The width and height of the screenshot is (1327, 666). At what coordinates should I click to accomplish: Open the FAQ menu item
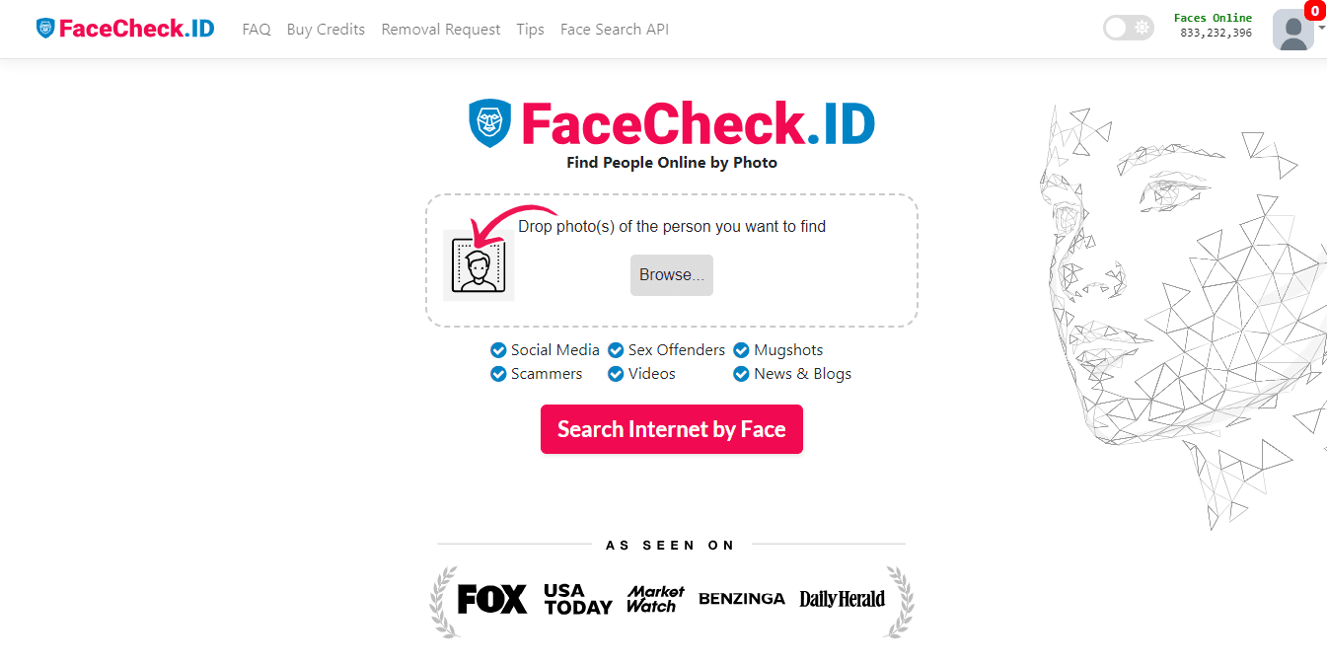pos(257,29)
